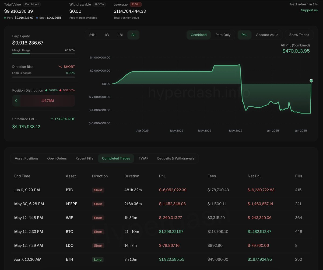323x270 pixels.
Task: Click the red 114.76M short distribution bar
Action: click(x=47, y=101)
